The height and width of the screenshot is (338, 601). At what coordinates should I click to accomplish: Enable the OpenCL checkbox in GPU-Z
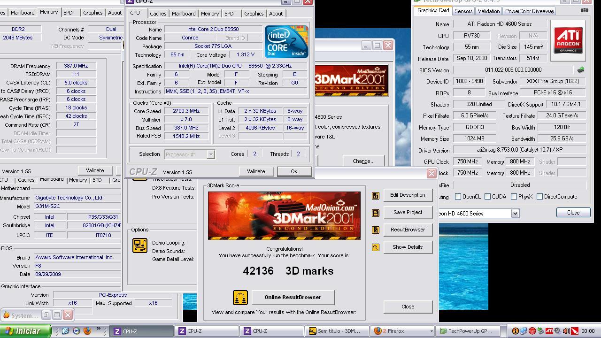[458, 197]
